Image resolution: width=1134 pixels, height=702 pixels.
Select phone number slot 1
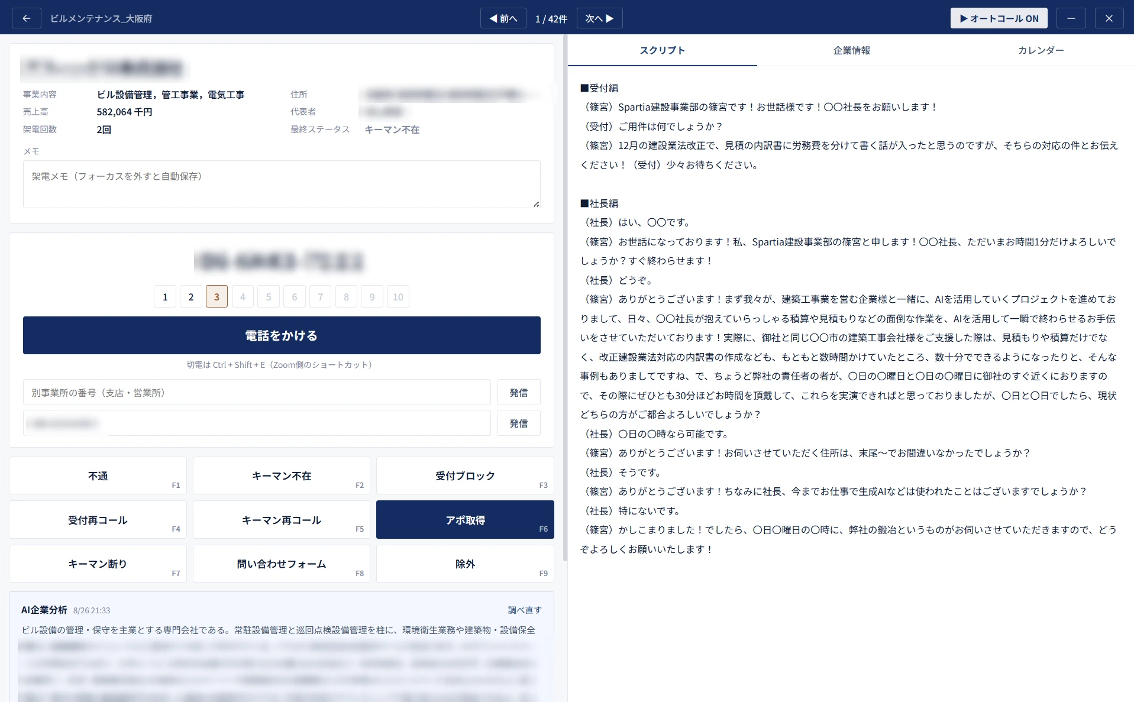(x=165, y=296)
